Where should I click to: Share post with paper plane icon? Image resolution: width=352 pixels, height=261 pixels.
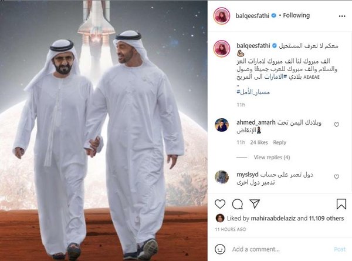255,203
